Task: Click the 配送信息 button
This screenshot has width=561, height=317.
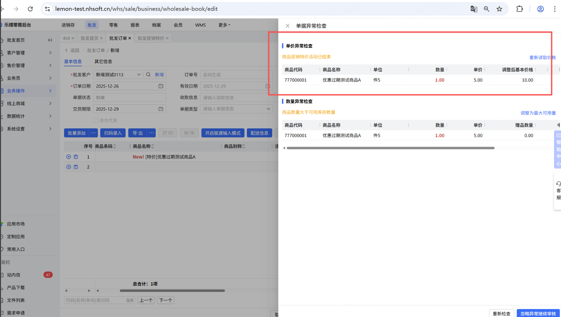Action: (x=259, y=133)
